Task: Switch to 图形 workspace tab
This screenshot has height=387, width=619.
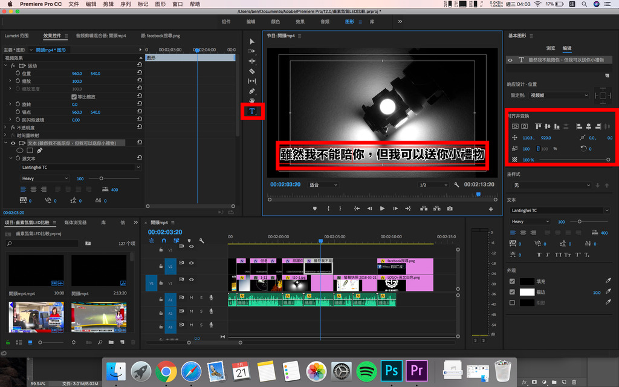Action: (x=349, y=22)
